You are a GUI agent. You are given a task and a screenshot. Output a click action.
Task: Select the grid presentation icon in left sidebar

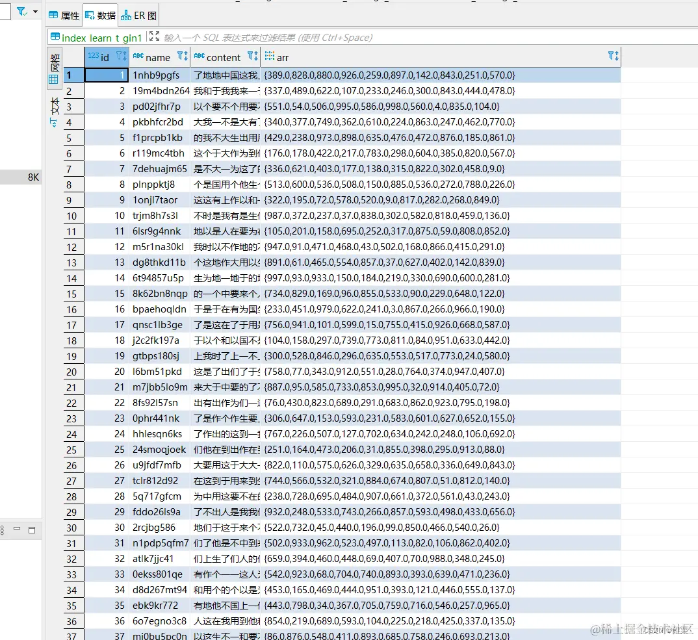(54, 78)
